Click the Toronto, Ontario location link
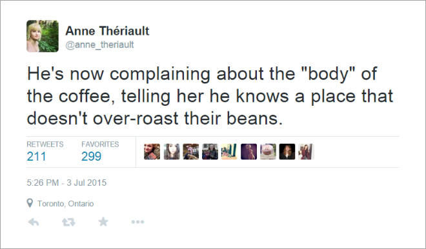426x249 pixels. [65, 204]
